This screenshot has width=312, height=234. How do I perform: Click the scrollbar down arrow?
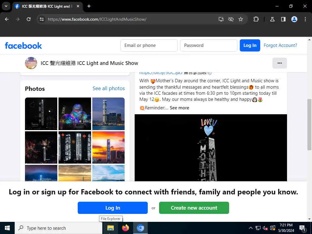tap(309, 219)
